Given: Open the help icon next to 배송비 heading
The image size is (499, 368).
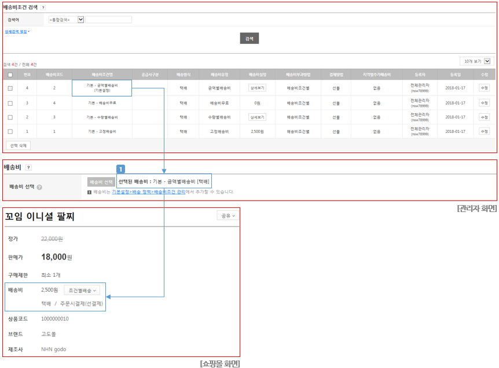Looking at the screenshot, I should coord(28,168).
